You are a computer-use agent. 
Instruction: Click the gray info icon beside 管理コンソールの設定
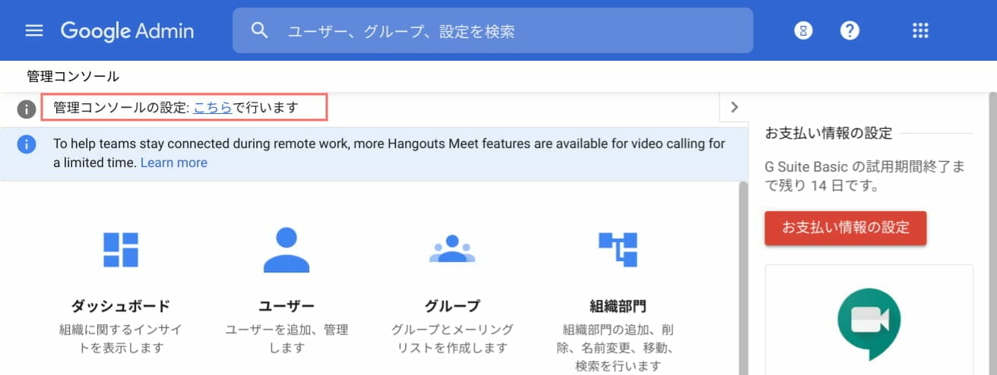27,109
